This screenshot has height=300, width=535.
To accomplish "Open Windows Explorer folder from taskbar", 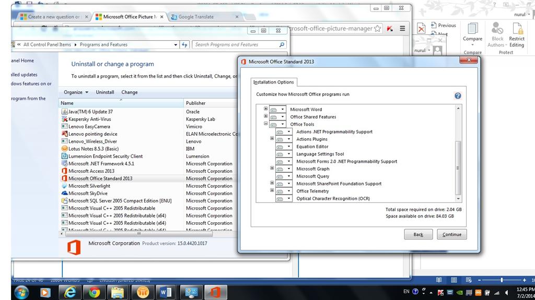I will [118, 293].
